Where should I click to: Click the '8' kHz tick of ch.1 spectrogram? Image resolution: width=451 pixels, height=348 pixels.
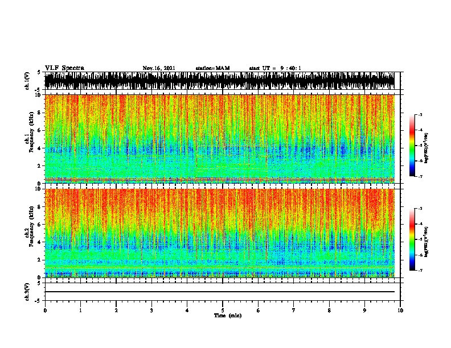[x=40, y=113]
